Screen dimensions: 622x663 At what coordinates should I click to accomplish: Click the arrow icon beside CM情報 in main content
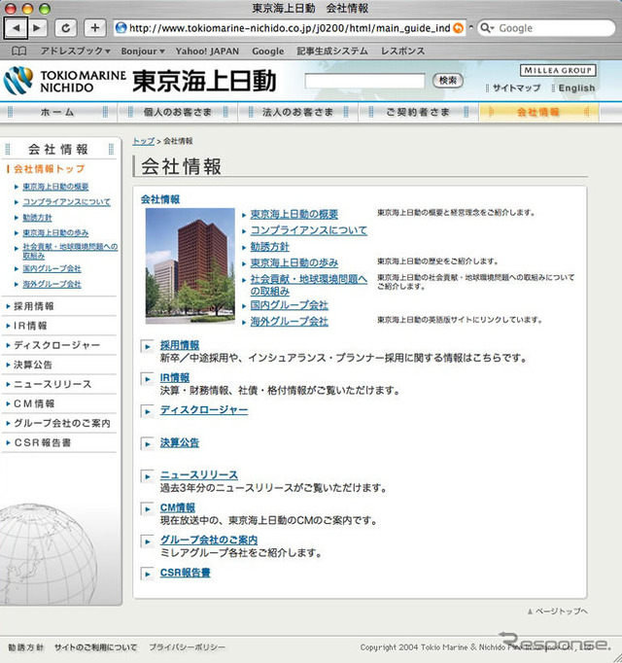coord(147,509)
